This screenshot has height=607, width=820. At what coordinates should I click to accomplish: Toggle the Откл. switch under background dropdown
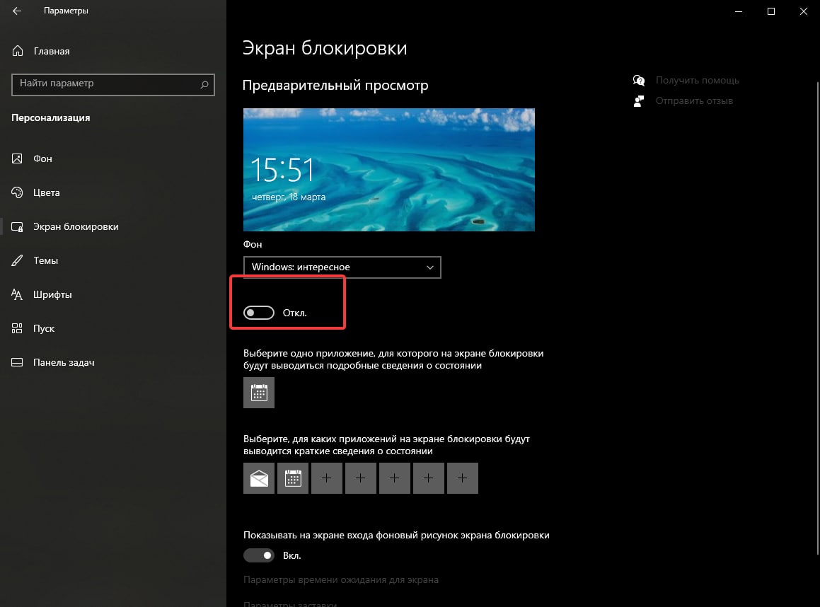pos(259,313)
